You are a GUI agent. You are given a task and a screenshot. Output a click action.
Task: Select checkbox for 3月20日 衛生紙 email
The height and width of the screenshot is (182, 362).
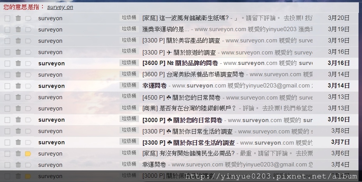click(7, 18)
